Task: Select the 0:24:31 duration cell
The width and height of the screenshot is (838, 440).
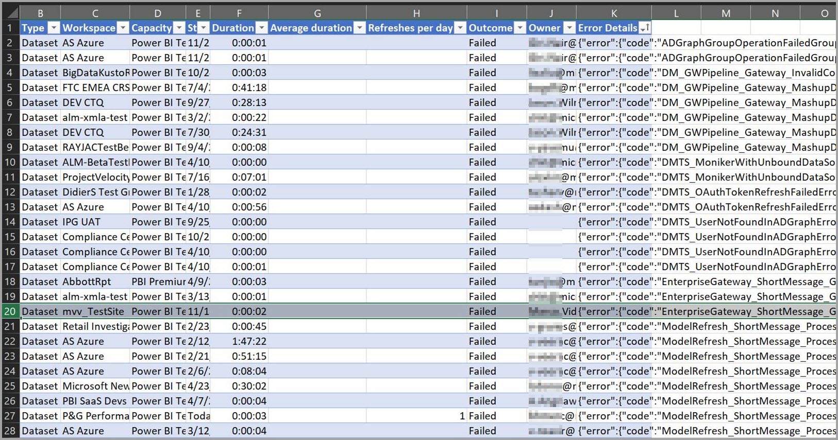Action: coord(239,132)
